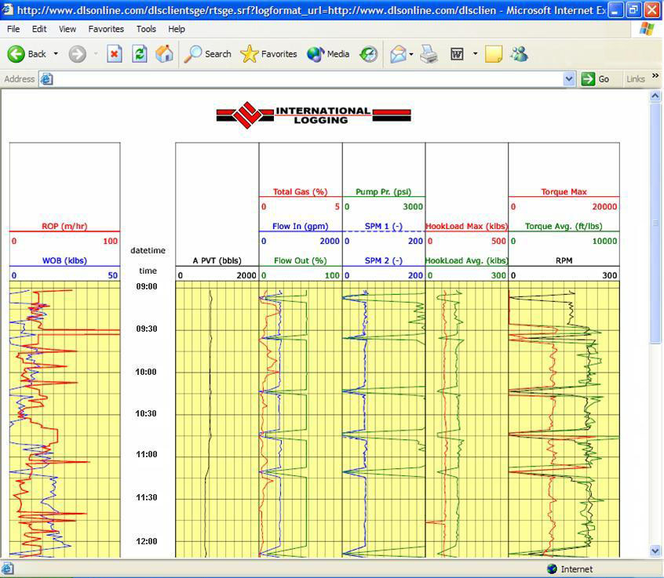Go to the Home page icon
Viewport: 664px width, 578px height.
164,54
